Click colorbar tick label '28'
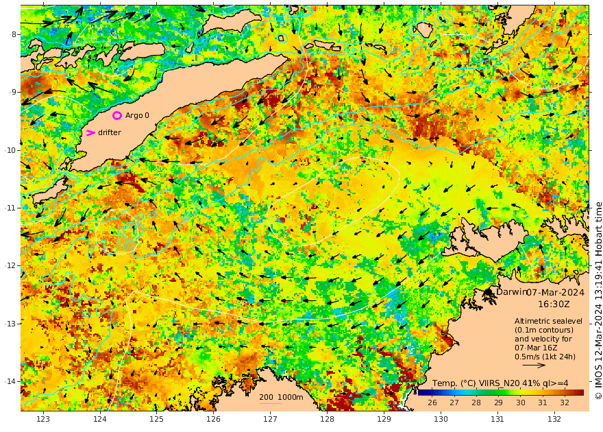Screen dimensions: 603x432 click(476, 403)
